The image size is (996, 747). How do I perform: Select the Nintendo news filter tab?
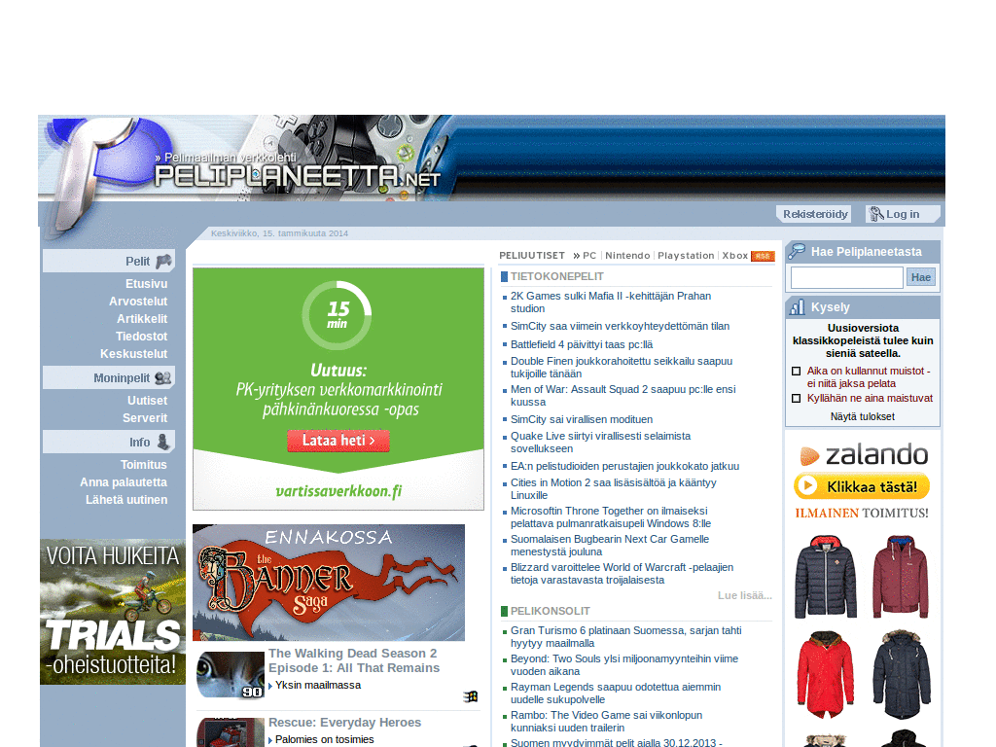coord(627,256)
